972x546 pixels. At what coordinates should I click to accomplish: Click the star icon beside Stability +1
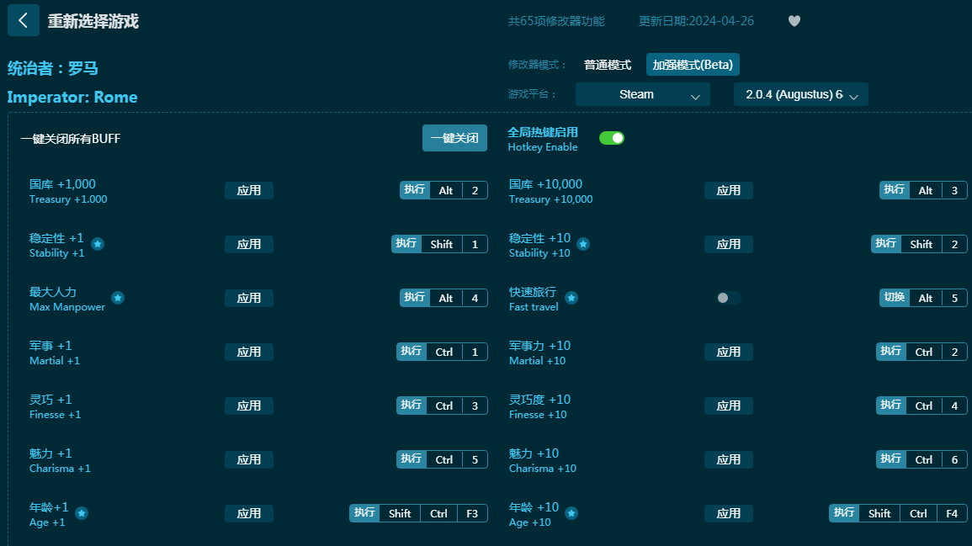(x=98, y=244)
